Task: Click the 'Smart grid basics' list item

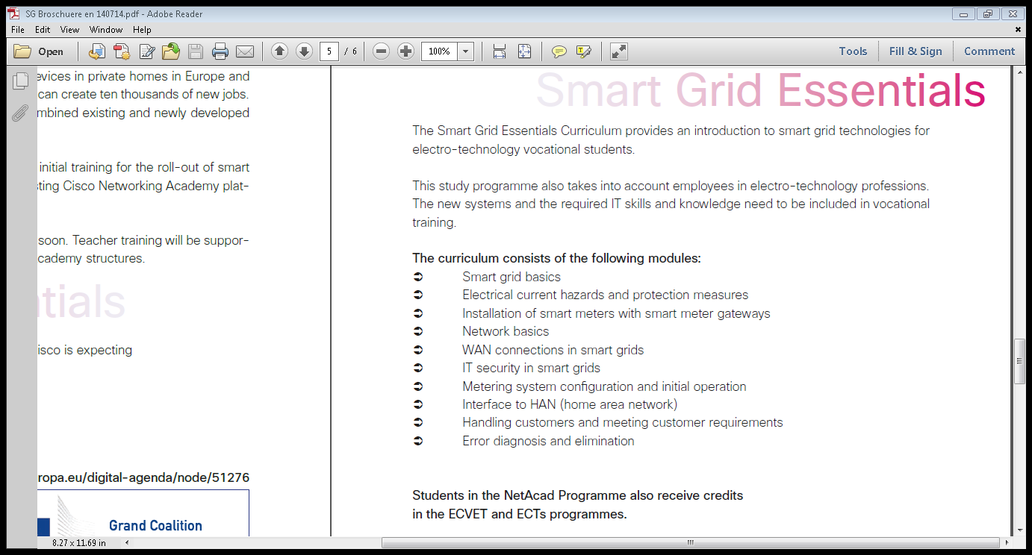Action: tap(512, 277)
